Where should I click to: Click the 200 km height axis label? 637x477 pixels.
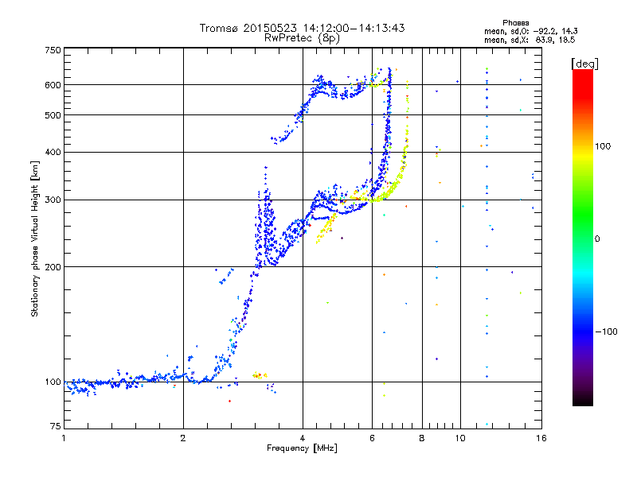click(x=53, y=267)
